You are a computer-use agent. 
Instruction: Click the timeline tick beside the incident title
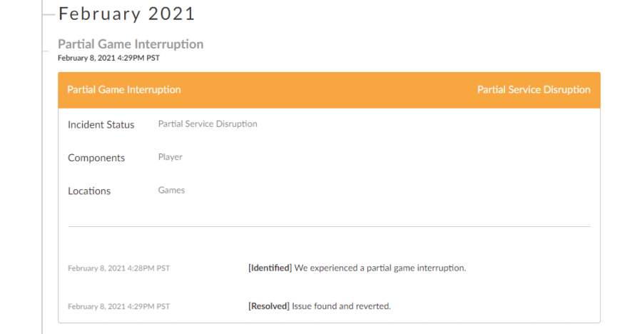point(46,51)
